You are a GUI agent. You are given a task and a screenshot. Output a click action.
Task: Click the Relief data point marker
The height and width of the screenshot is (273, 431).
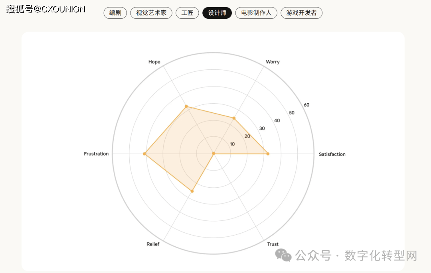pos(192,191)
